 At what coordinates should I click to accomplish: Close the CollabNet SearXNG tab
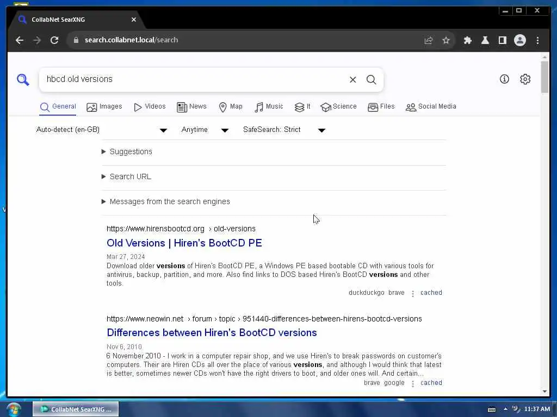pyautogui.click(x=134, y=20)
